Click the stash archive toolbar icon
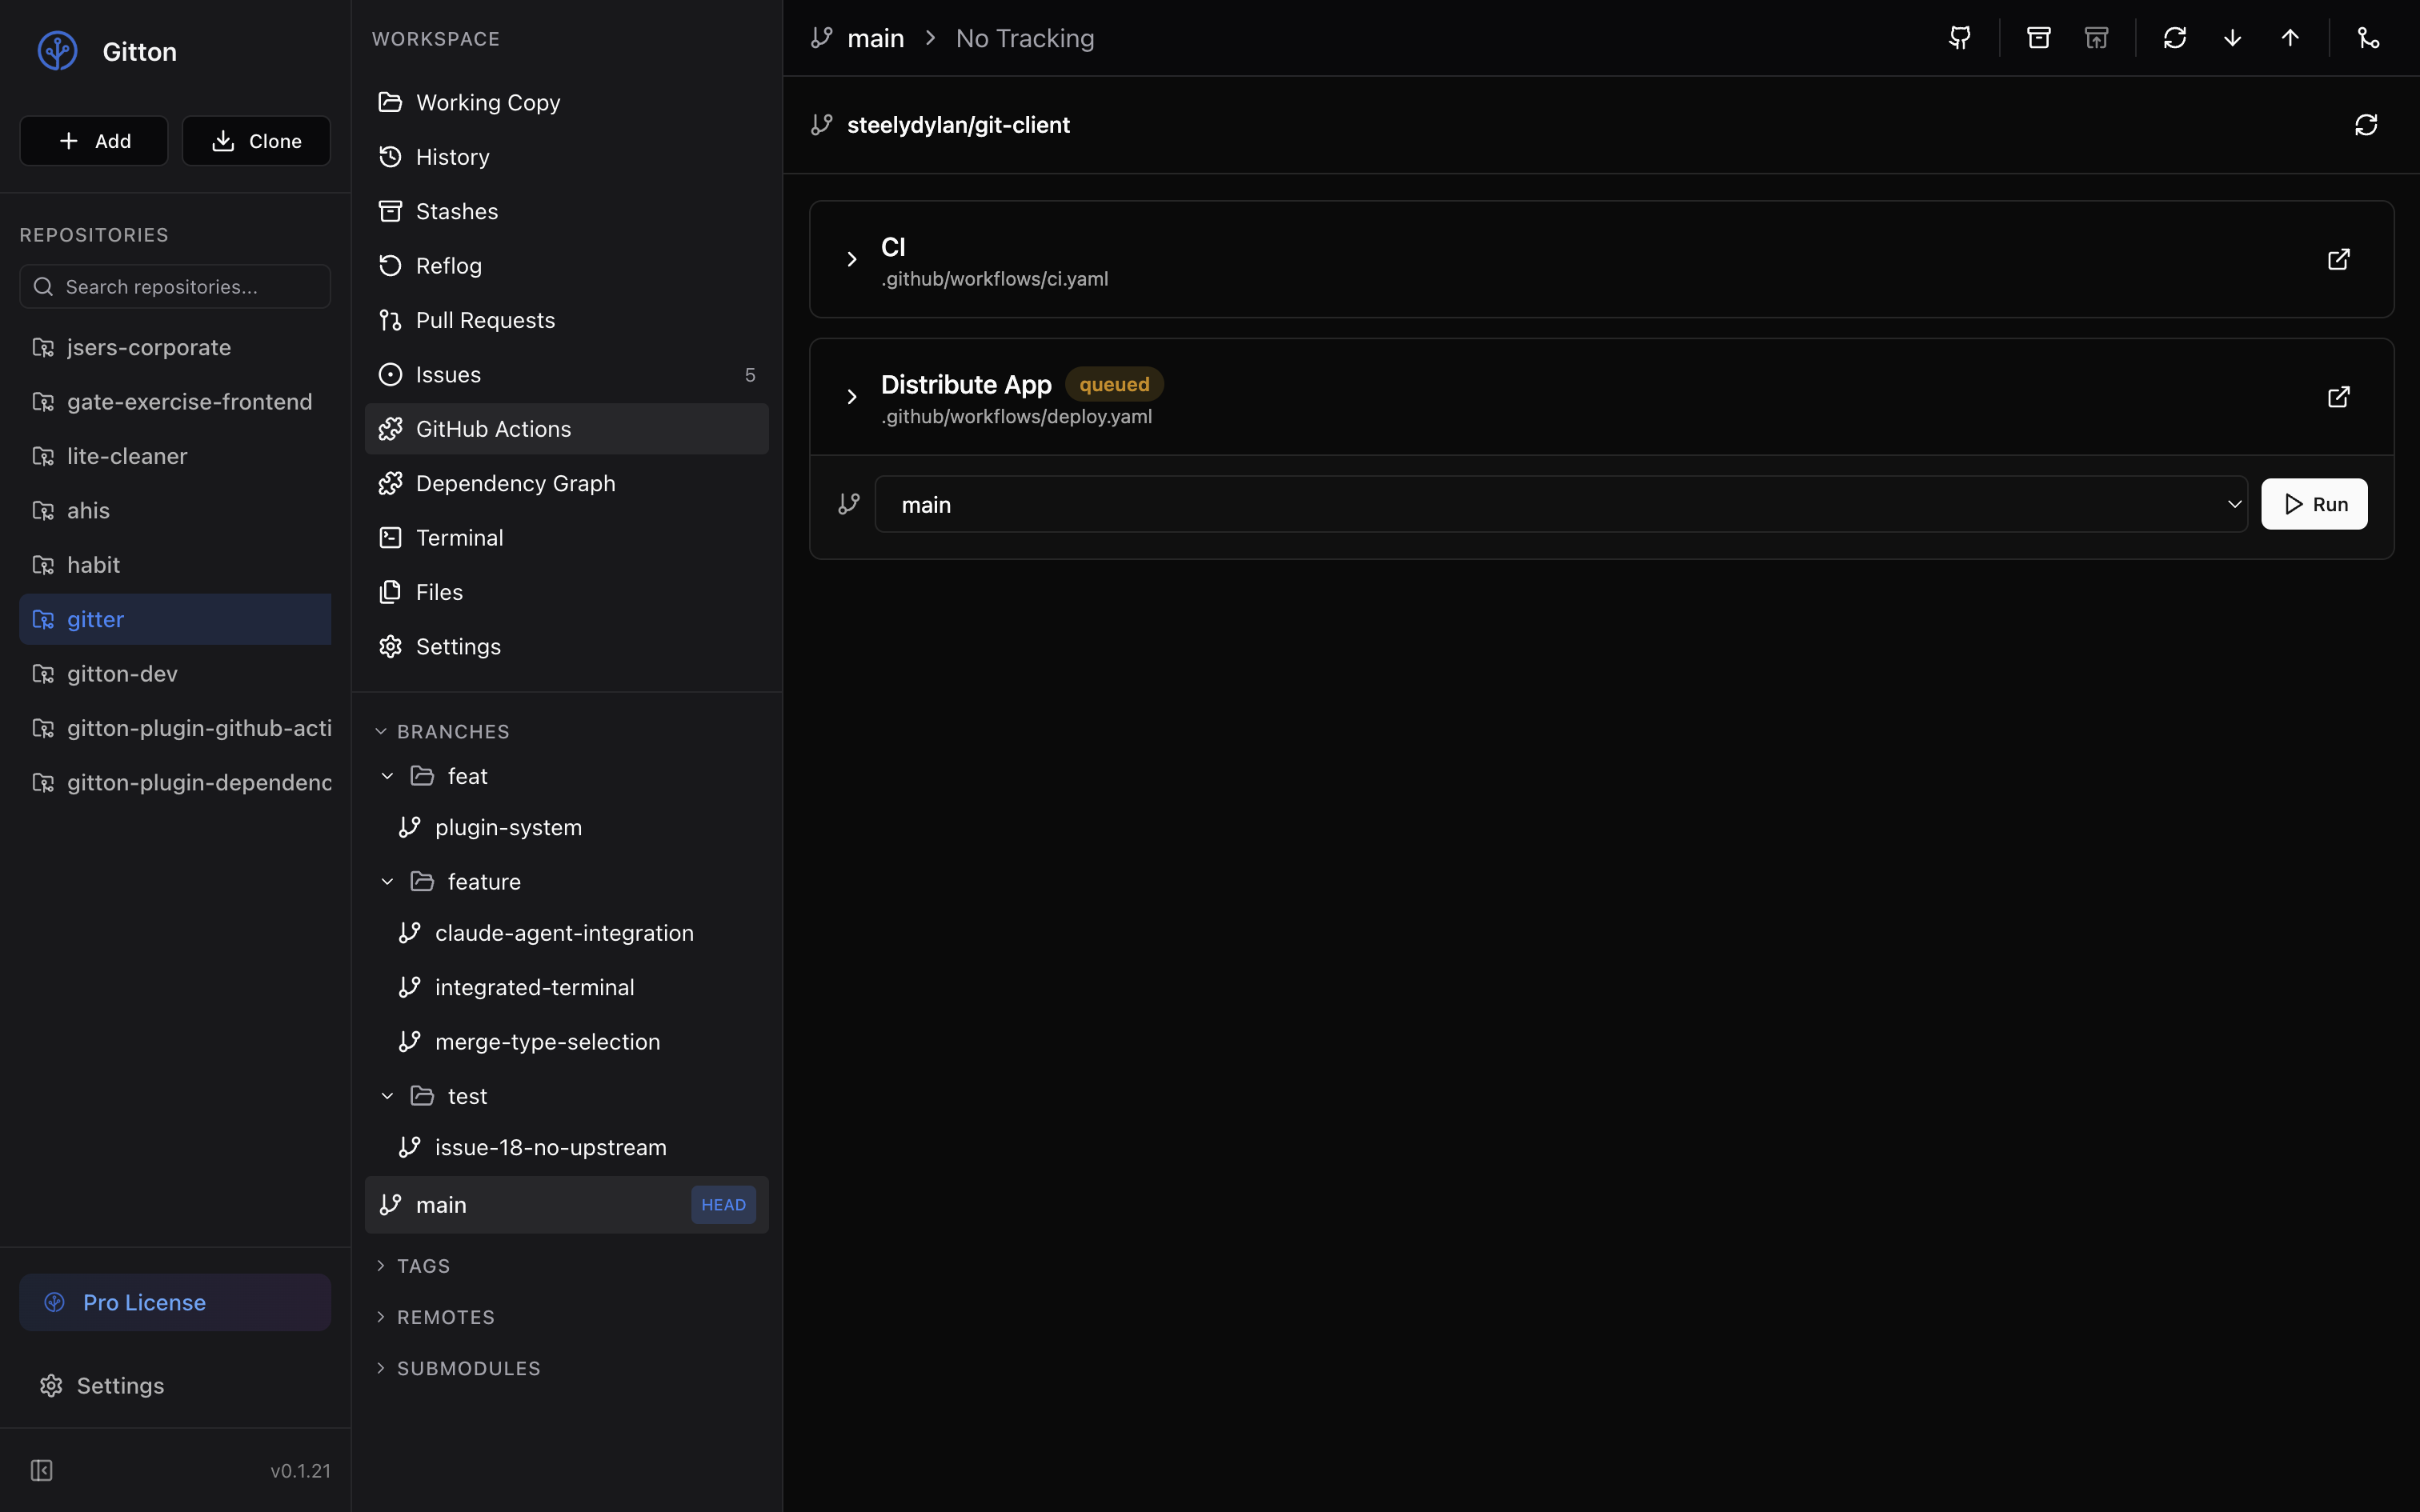The height and width of the screenshot is (1512, 2420). point(2038,38)
